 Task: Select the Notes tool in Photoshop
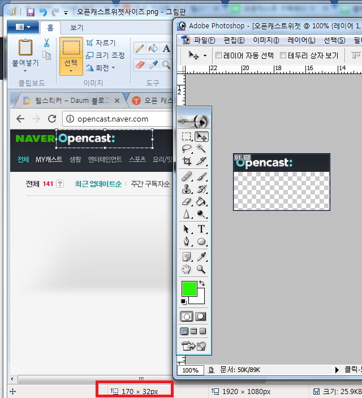tap(187, 257)
